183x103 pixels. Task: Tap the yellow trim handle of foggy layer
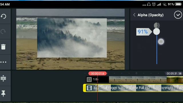pyautogui.click(x=85, y=88)
